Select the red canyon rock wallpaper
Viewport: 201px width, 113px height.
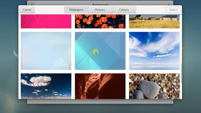[100, 86]
